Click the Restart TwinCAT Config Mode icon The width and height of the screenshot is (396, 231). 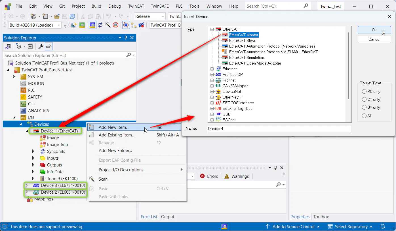point(92,25)
